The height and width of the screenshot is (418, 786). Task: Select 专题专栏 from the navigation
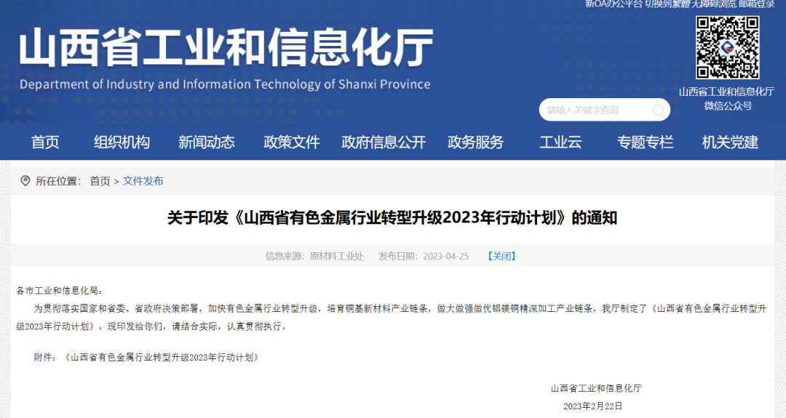pos(646,142)
